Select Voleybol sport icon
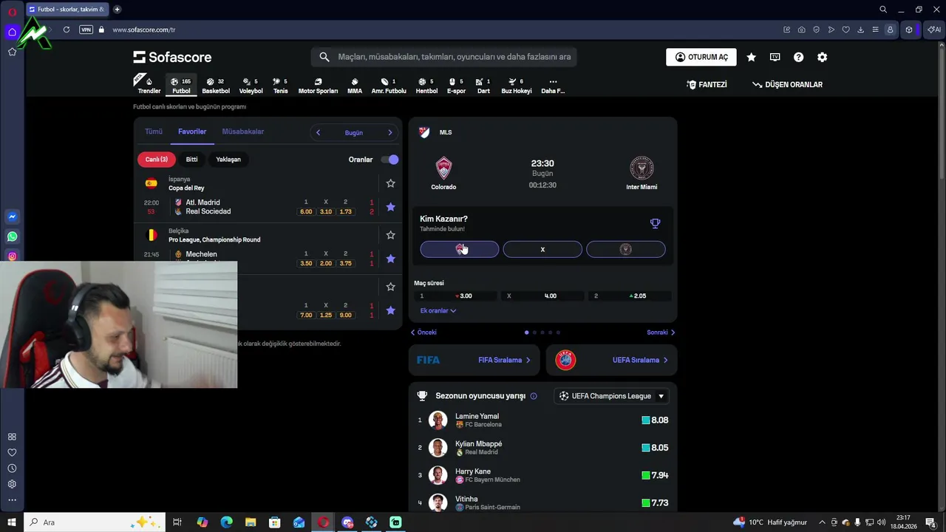Image resolution: width=946 pixels, height=532 pixels. coord(251,86)
